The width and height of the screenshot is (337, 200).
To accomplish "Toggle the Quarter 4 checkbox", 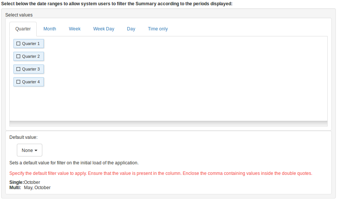I will pos(18,82).
